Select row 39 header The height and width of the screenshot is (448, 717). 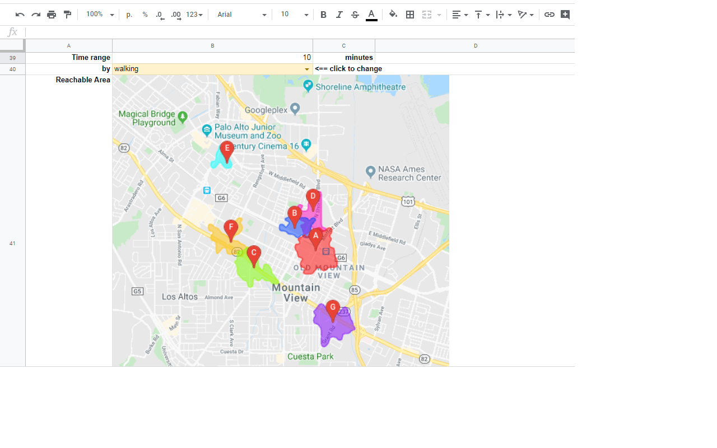point(12,58)
